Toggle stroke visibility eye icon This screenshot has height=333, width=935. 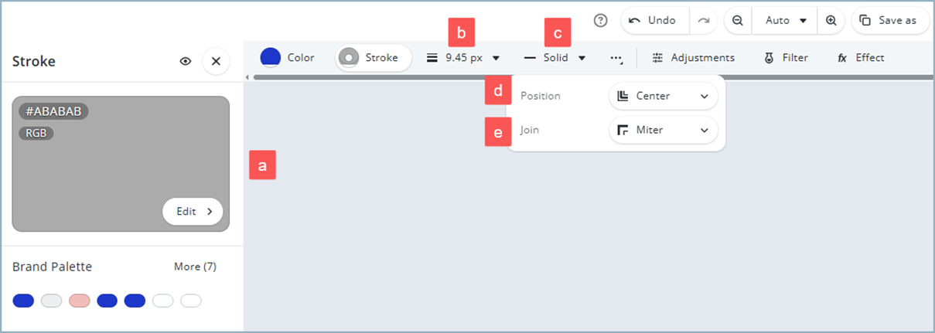(x=186, y=61)
